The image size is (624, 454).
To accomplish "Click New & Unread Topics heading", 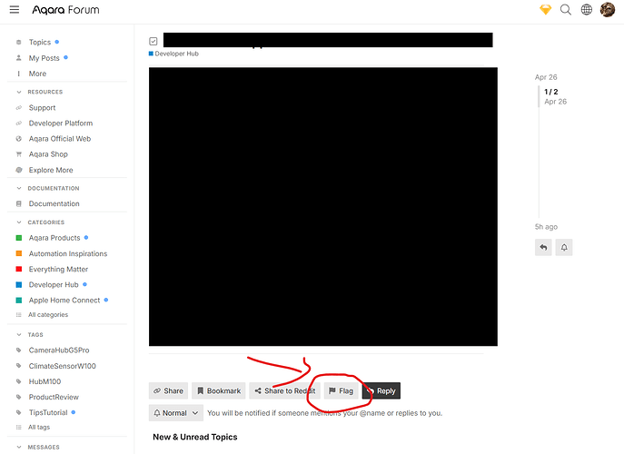I will pyautogui.click(x=195, y=437).
